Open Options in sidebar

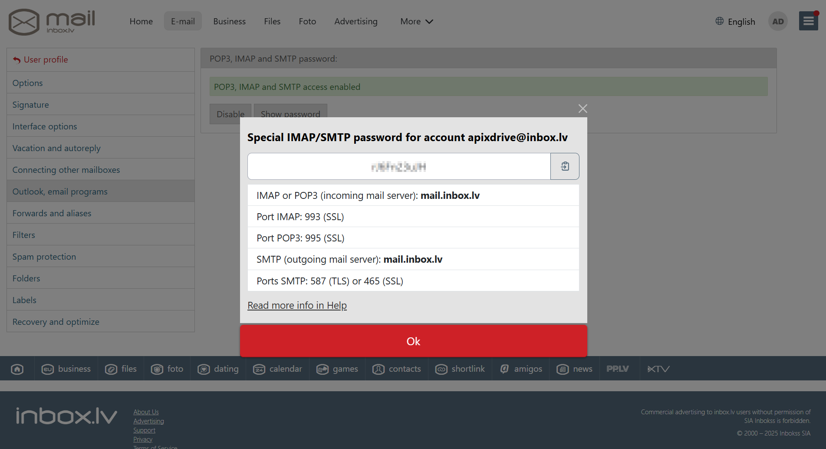[x=101, y=83]
